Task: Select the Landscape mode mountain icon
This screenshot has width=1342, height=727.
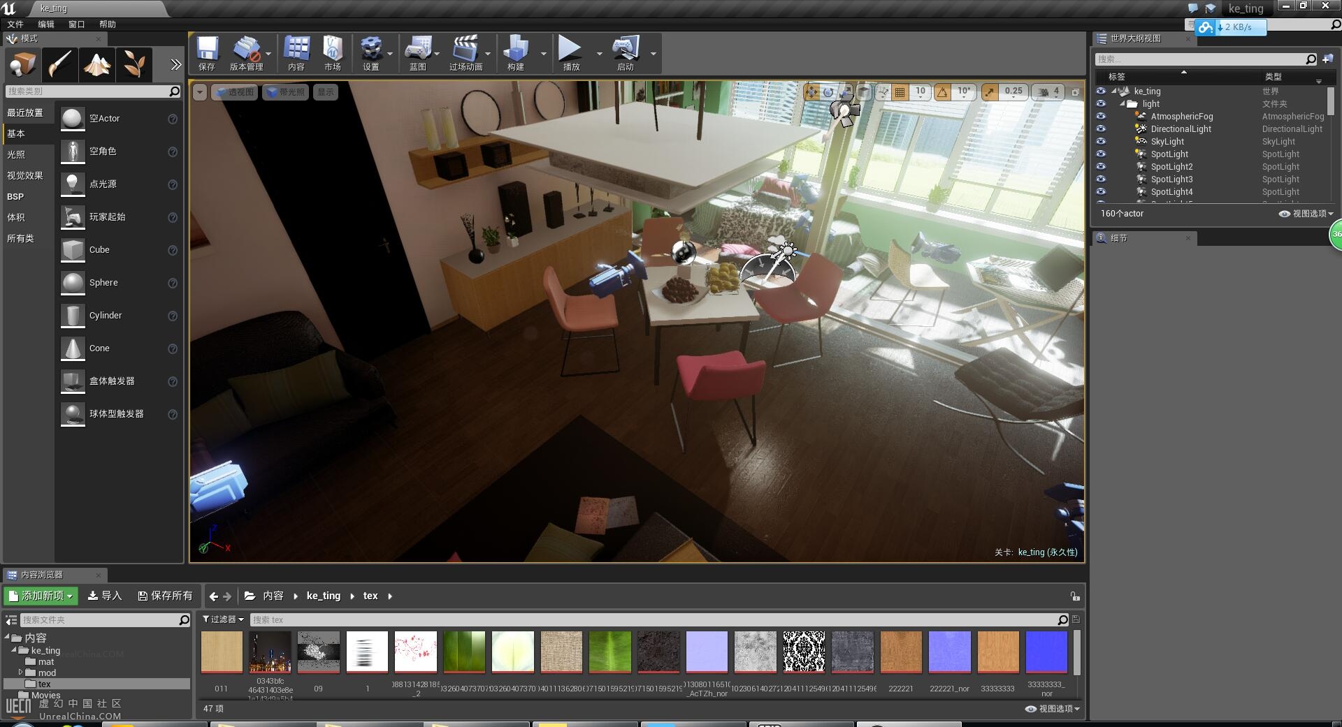Action: tap(96, 64)
